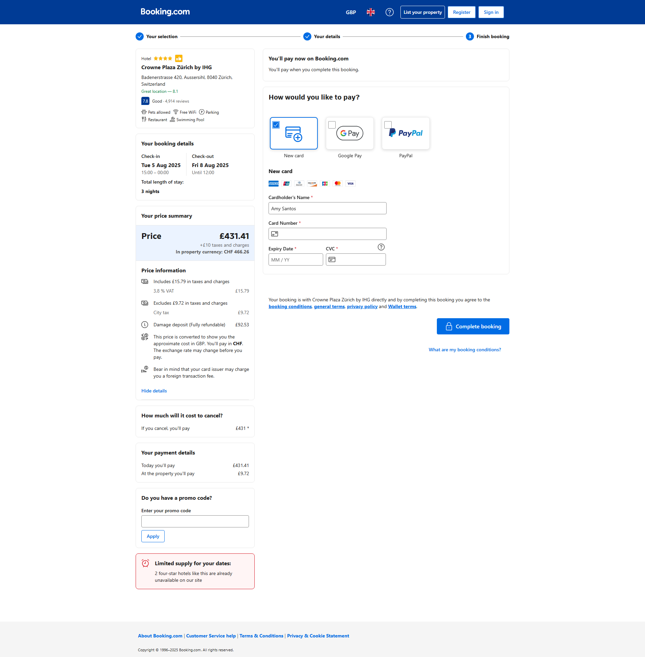645x657 pixels.
Task: Open Privacy & Cookie Statement link
Action: click(318, 636)
